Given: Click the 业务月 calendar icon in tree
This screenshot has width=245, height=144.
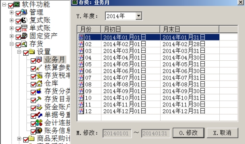Looking at the screenshot, I should (x=39, y=60).
